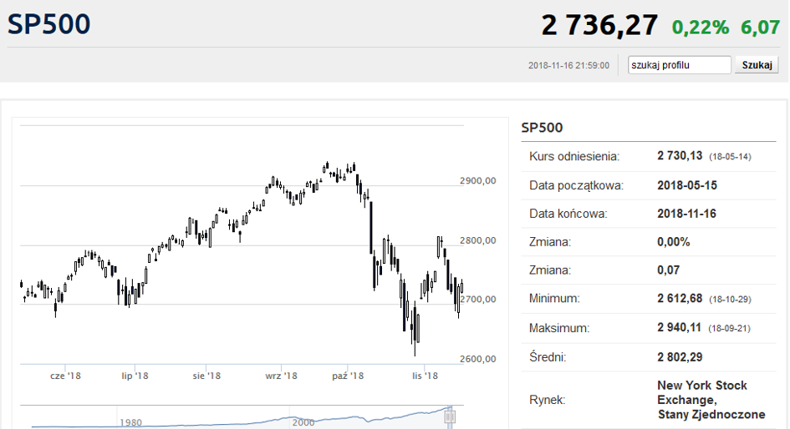Click the 2000 label in the navigator

(x=303, y=422)
